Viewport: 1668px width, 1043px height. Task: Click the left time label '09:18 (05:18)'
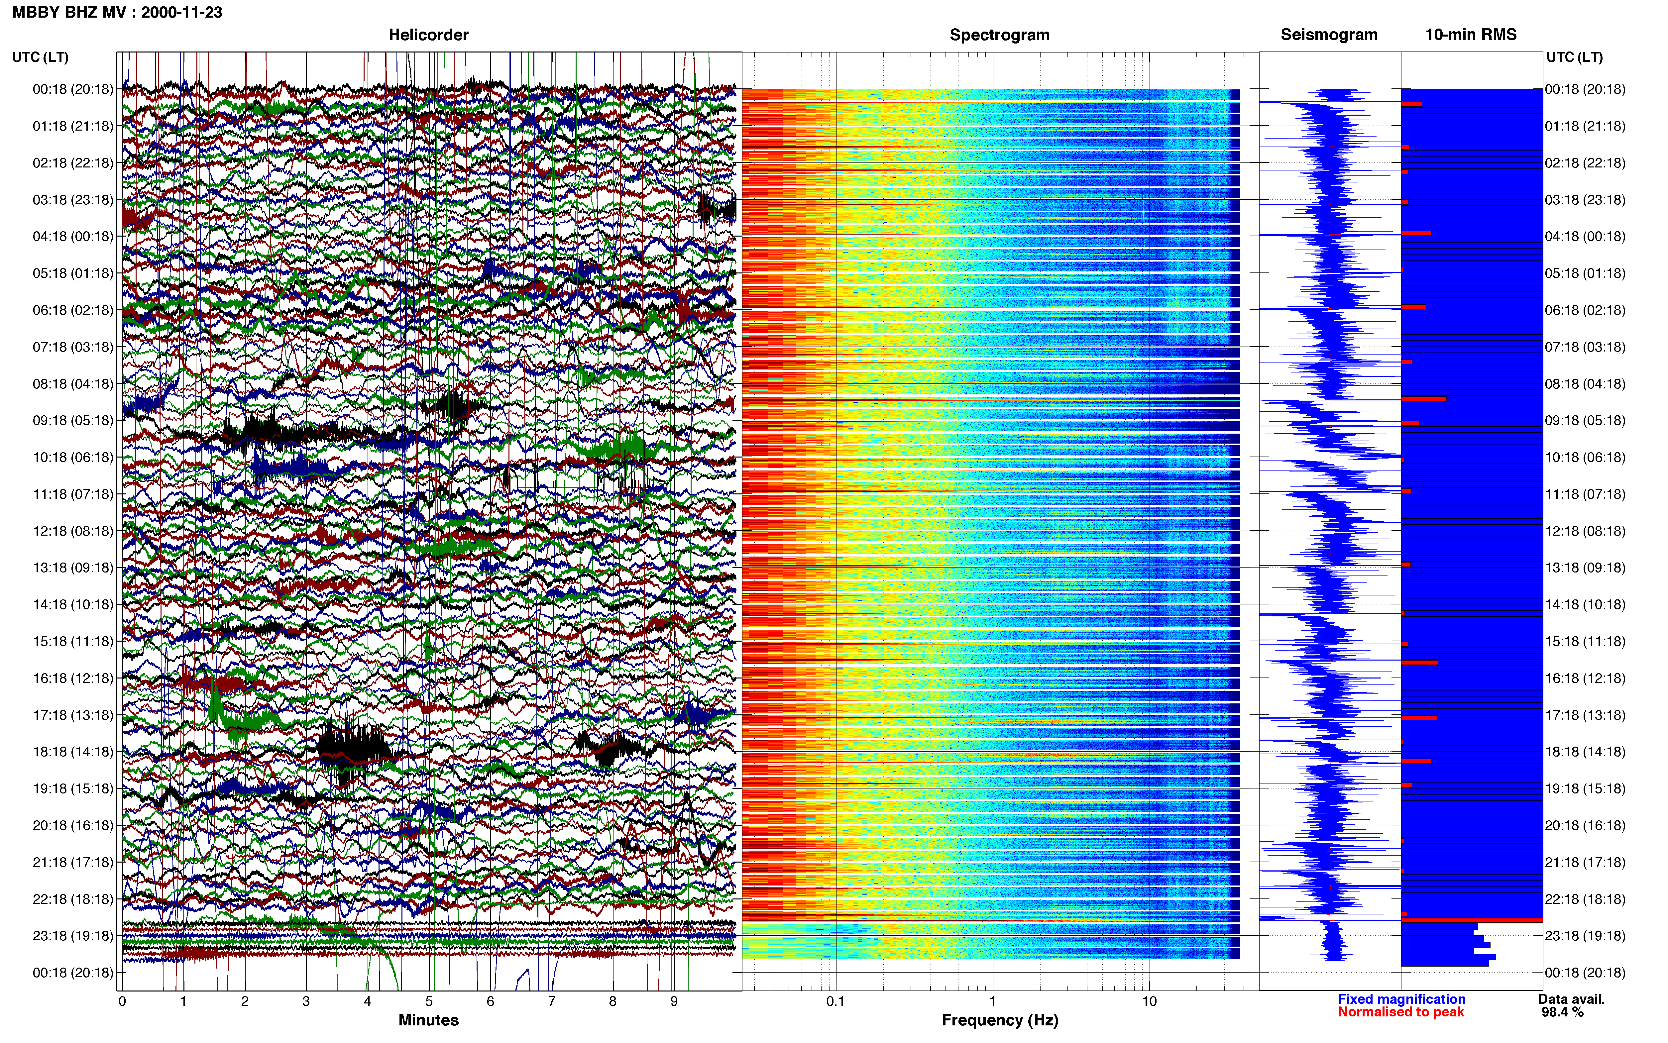pos(73,420)
